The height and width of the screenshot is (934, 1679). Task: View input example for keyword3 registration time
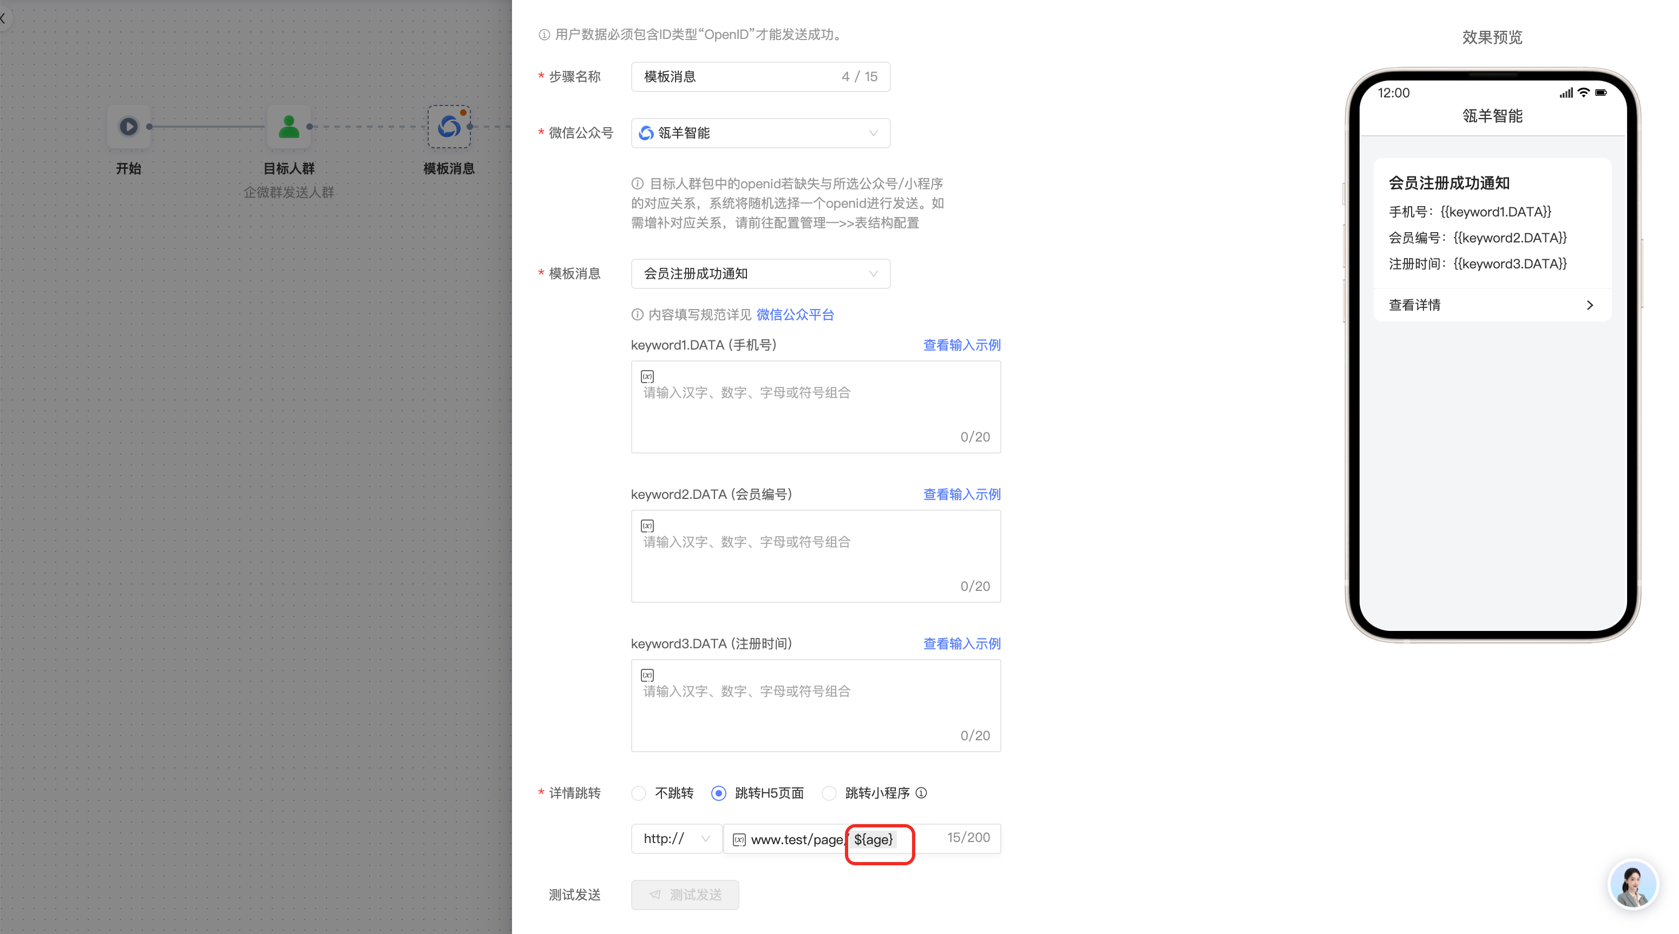(961, 643)
